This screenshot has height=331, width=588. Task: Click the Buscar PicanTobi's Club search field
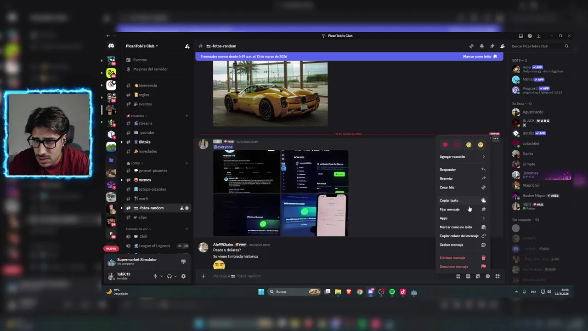click(540, 46)
